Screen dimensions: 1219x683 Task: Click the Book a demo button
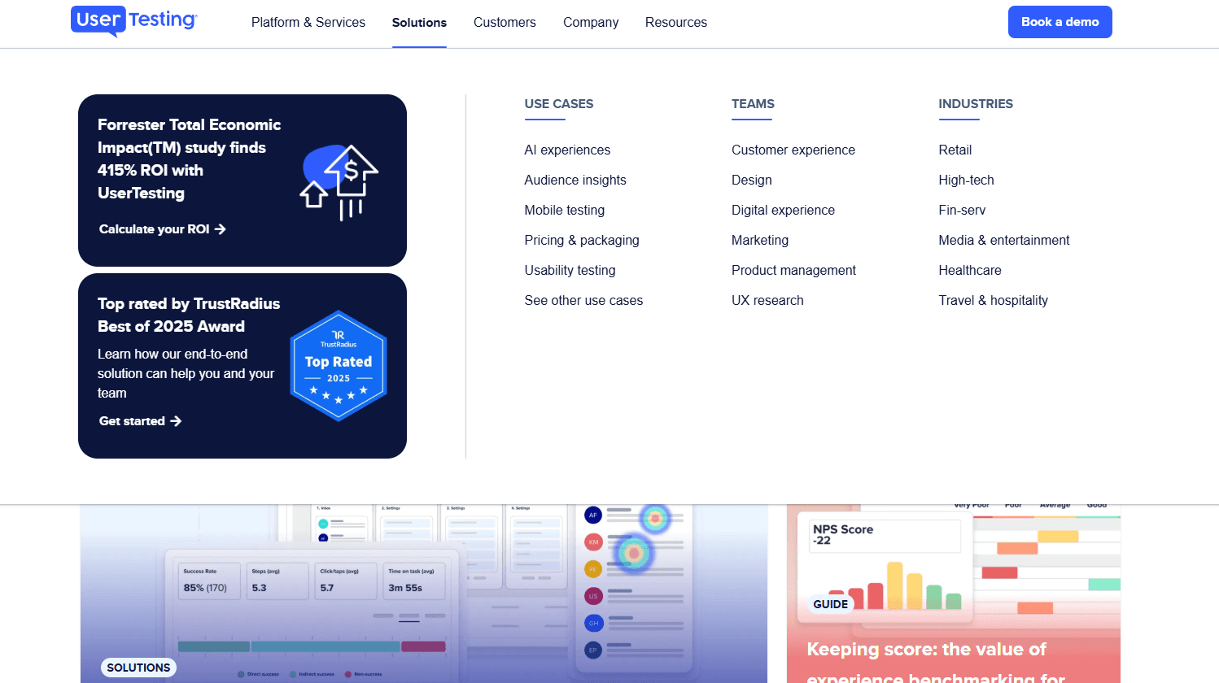coord(1060,22)
